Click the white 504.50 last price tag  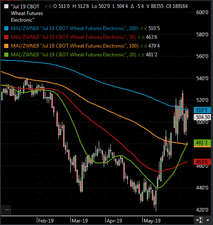click(202, 117)
